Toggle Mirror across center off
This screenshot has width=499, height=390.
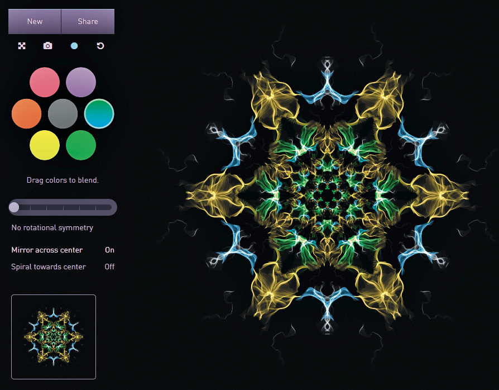tap(109, 250)
